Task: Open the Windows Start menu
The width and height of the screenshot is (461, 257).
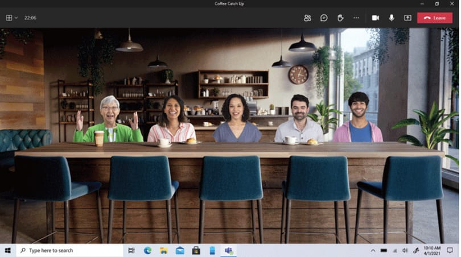Action: (x=8, y=251)
